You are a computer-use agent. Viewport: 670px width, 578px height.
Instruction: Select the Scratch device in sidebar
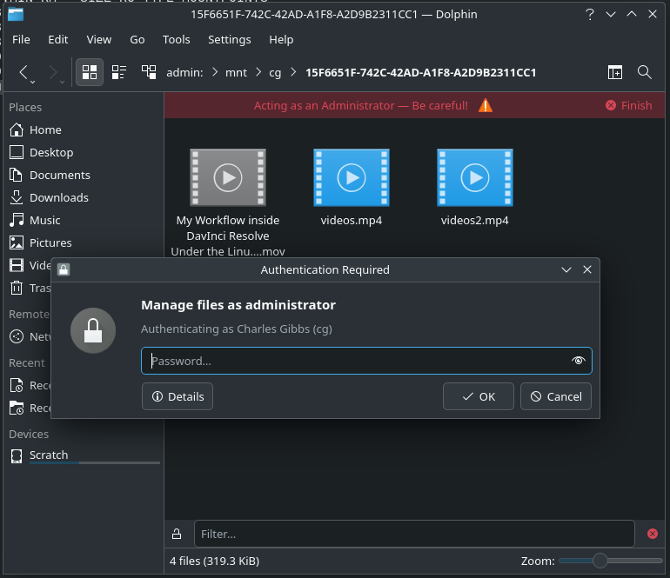(x=49, y=455)
